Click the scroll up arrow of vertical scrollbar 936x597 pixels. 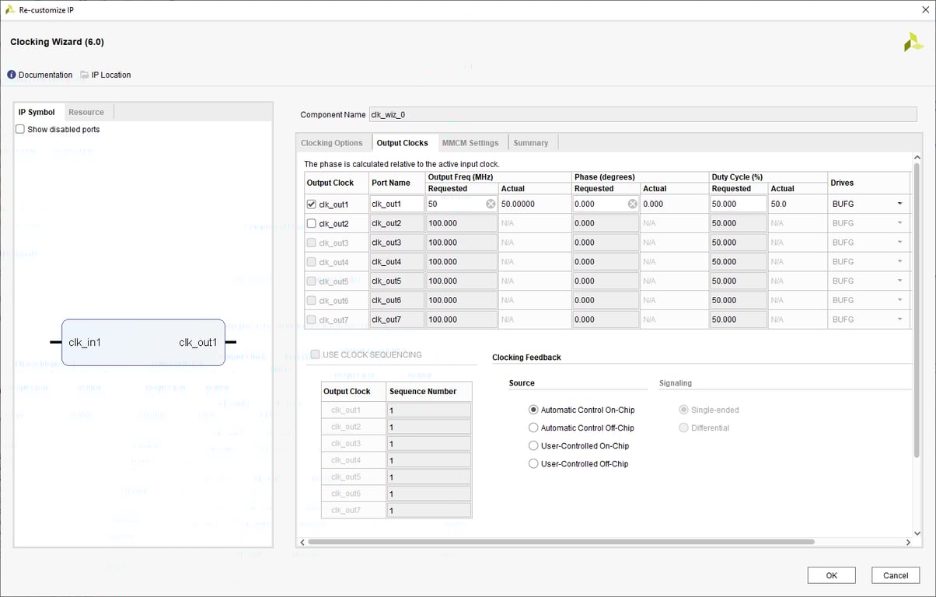tap(917, 158)
